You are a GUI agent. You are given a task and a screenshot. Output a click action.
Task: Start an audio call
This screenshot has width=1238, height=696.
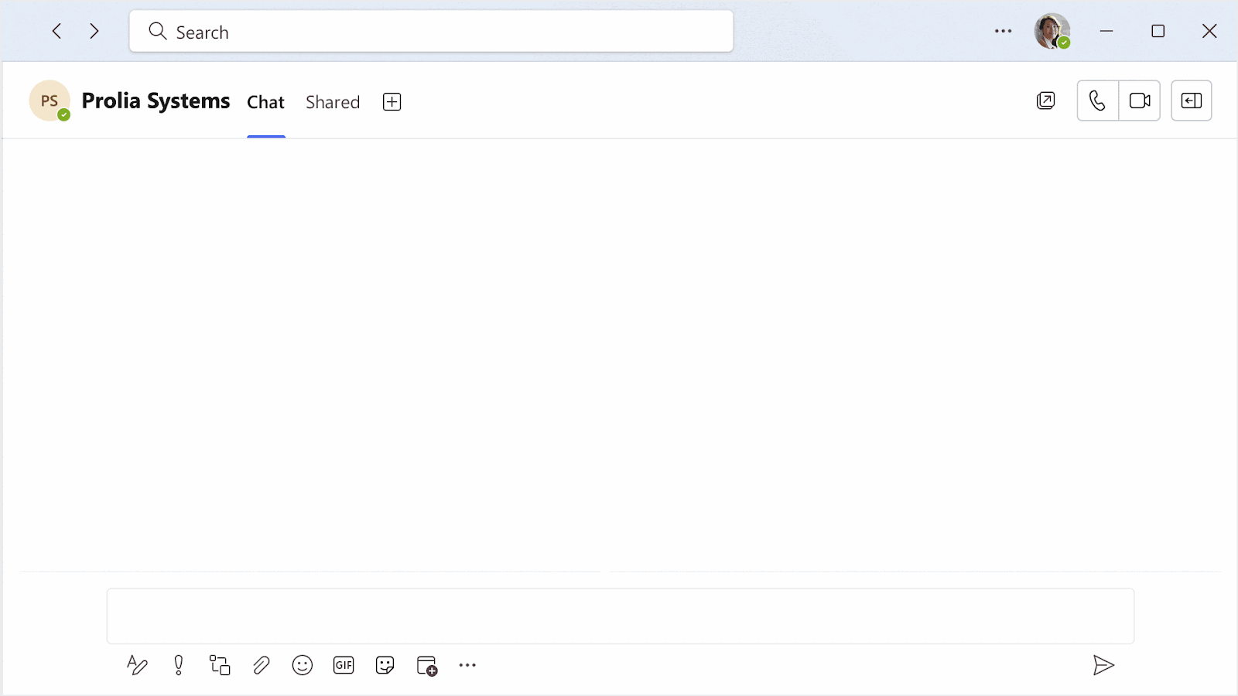[1097, 101]
